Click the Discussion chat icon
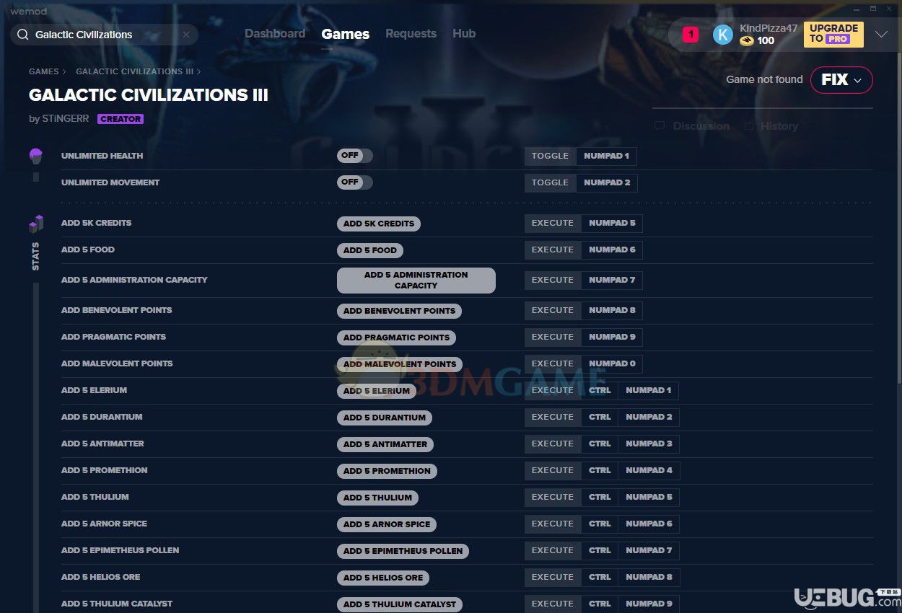The height and width of the screenshot is (613, 902). (x=659, y=126)
